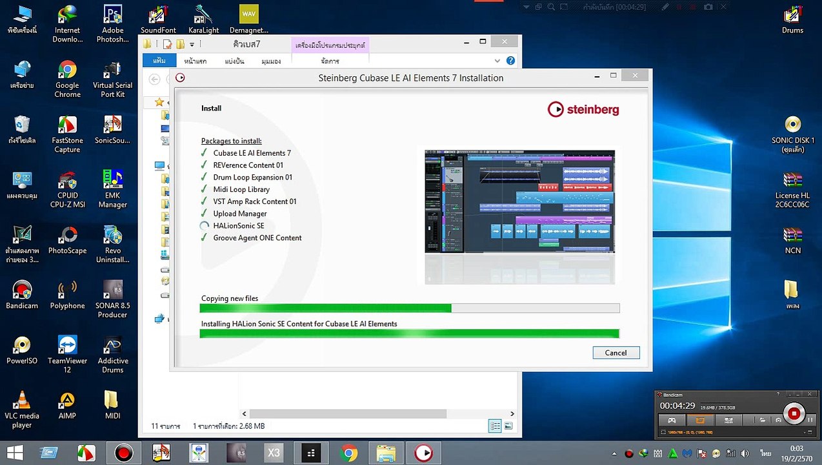
Task: Open the network signal tray icon
Action: pyautogui.click(x=730, y=453)
